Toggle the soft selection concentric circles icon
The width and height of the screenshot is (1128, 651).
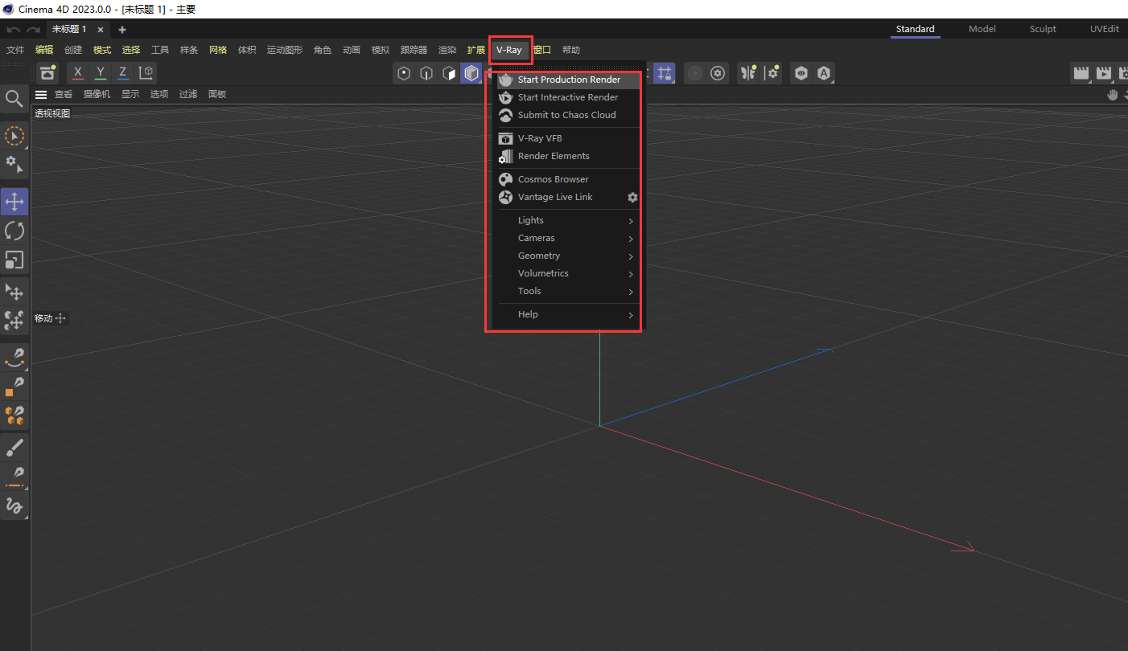tap(696, 73)
